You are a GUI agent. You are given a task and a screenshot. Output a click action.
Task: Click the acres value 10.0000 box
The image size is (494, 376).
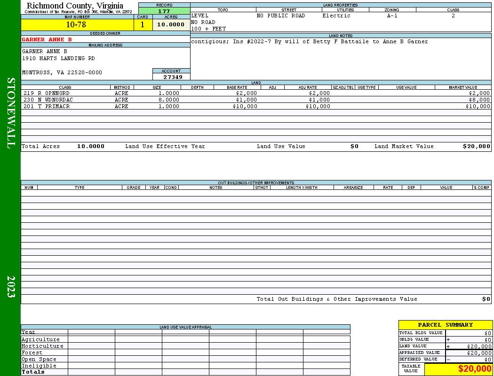pos(171,24)
